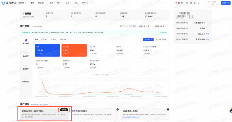Toggle the order count 9 metric card
This screenshot has width=232, height=122.
[x=47, y=64]
